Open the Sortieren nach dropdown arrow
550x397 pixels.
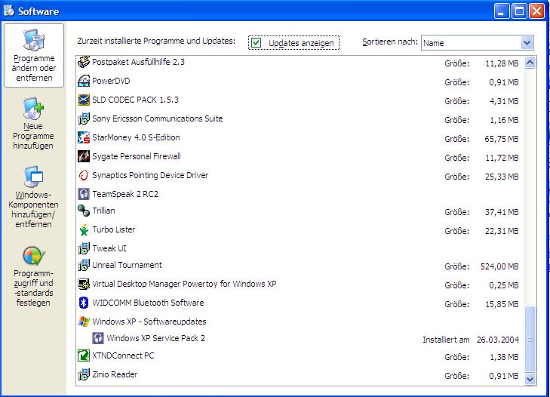[527, 43]
